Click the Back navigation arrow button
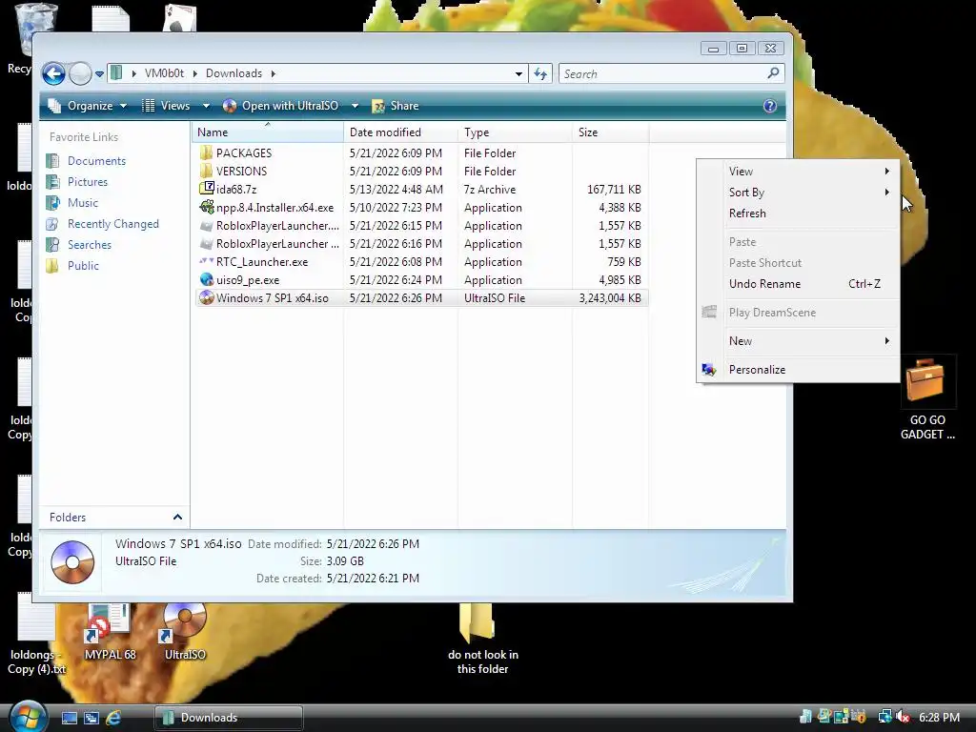Image resolution: width=976 pixels, height=732 pixels. point(53,73)
